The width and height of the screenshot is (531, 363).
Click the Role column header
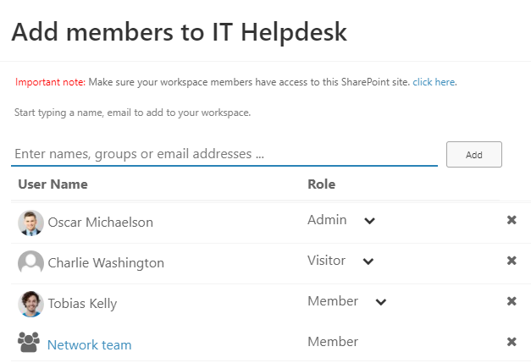point(321,184)
